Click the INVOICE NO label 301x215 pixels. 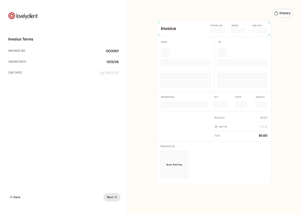[x=16, y=51]
